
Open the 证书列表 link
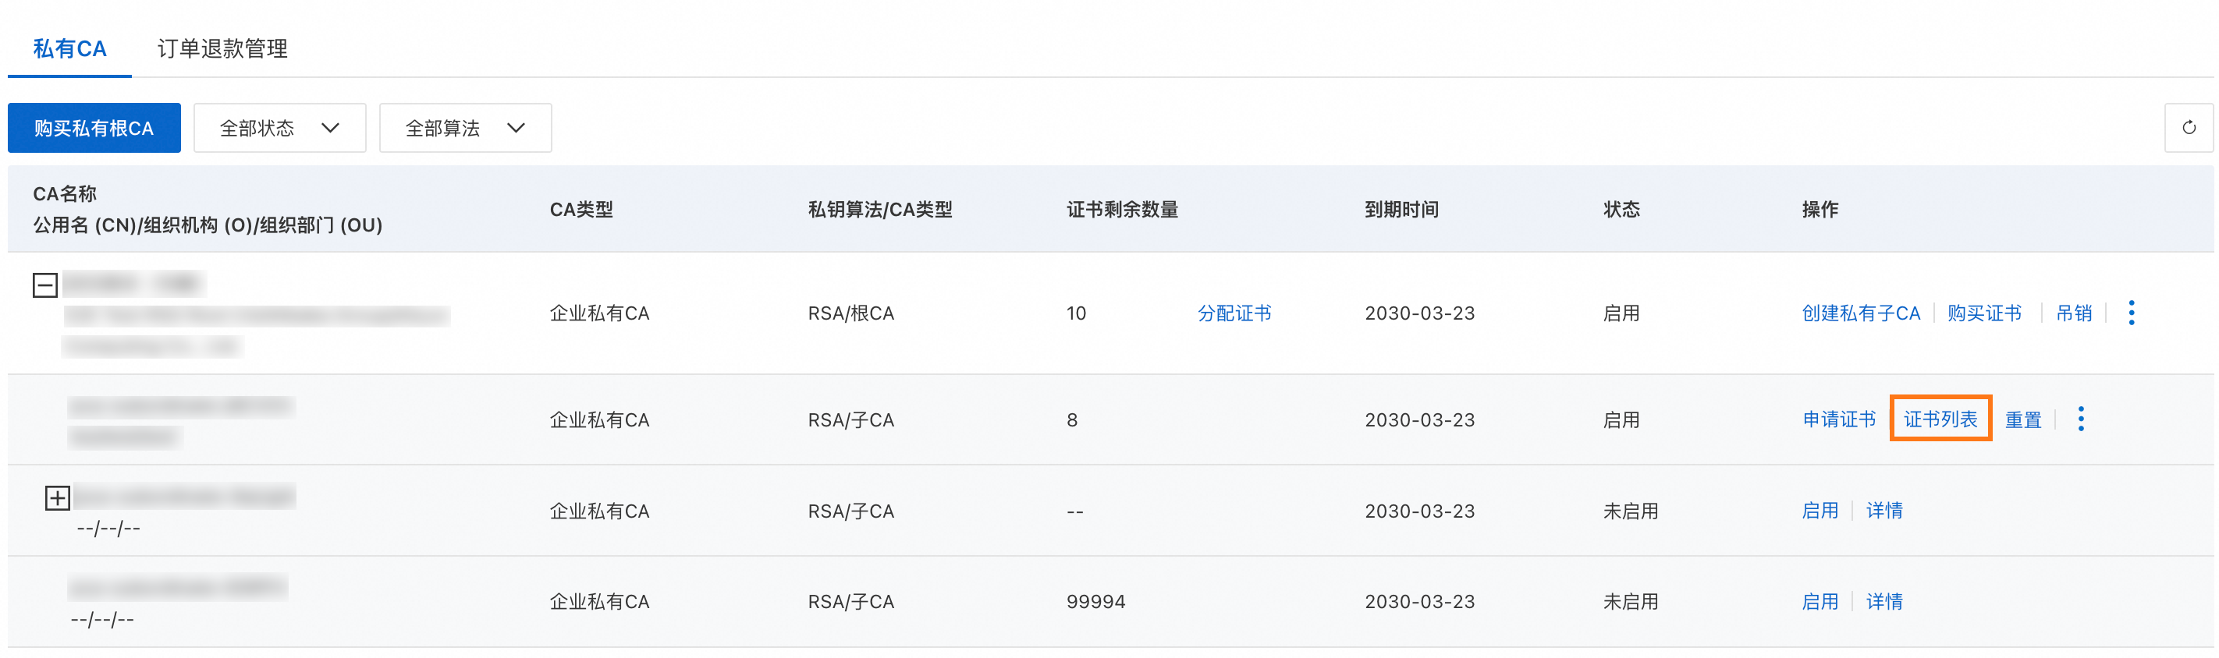tap(1940, 419)
